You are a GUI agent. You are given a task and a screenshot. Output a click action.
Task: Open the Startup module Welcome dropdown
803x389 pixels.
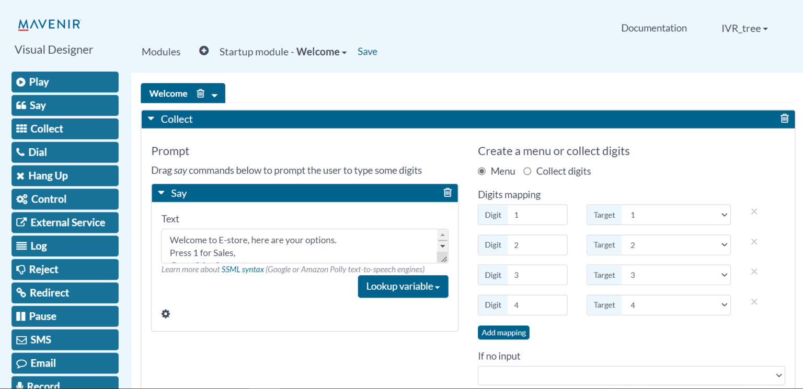tap(283, 52)
